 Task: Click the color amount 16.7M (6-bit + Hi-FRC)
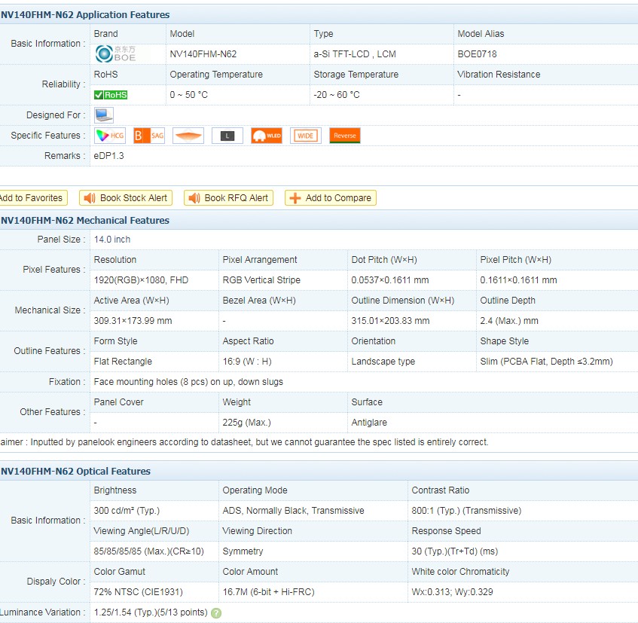268,592
